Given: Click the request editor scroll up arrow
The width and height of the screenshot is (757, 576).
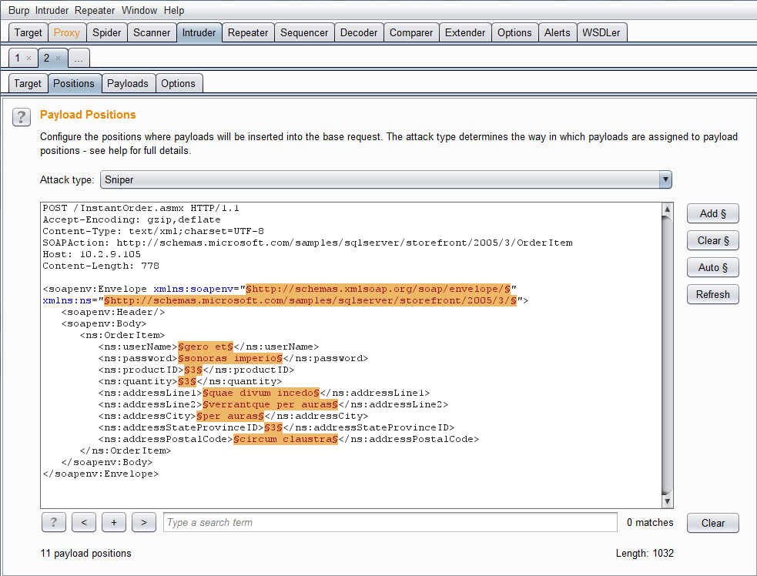Looking at the screenshot, I should [x=667, y=209].
